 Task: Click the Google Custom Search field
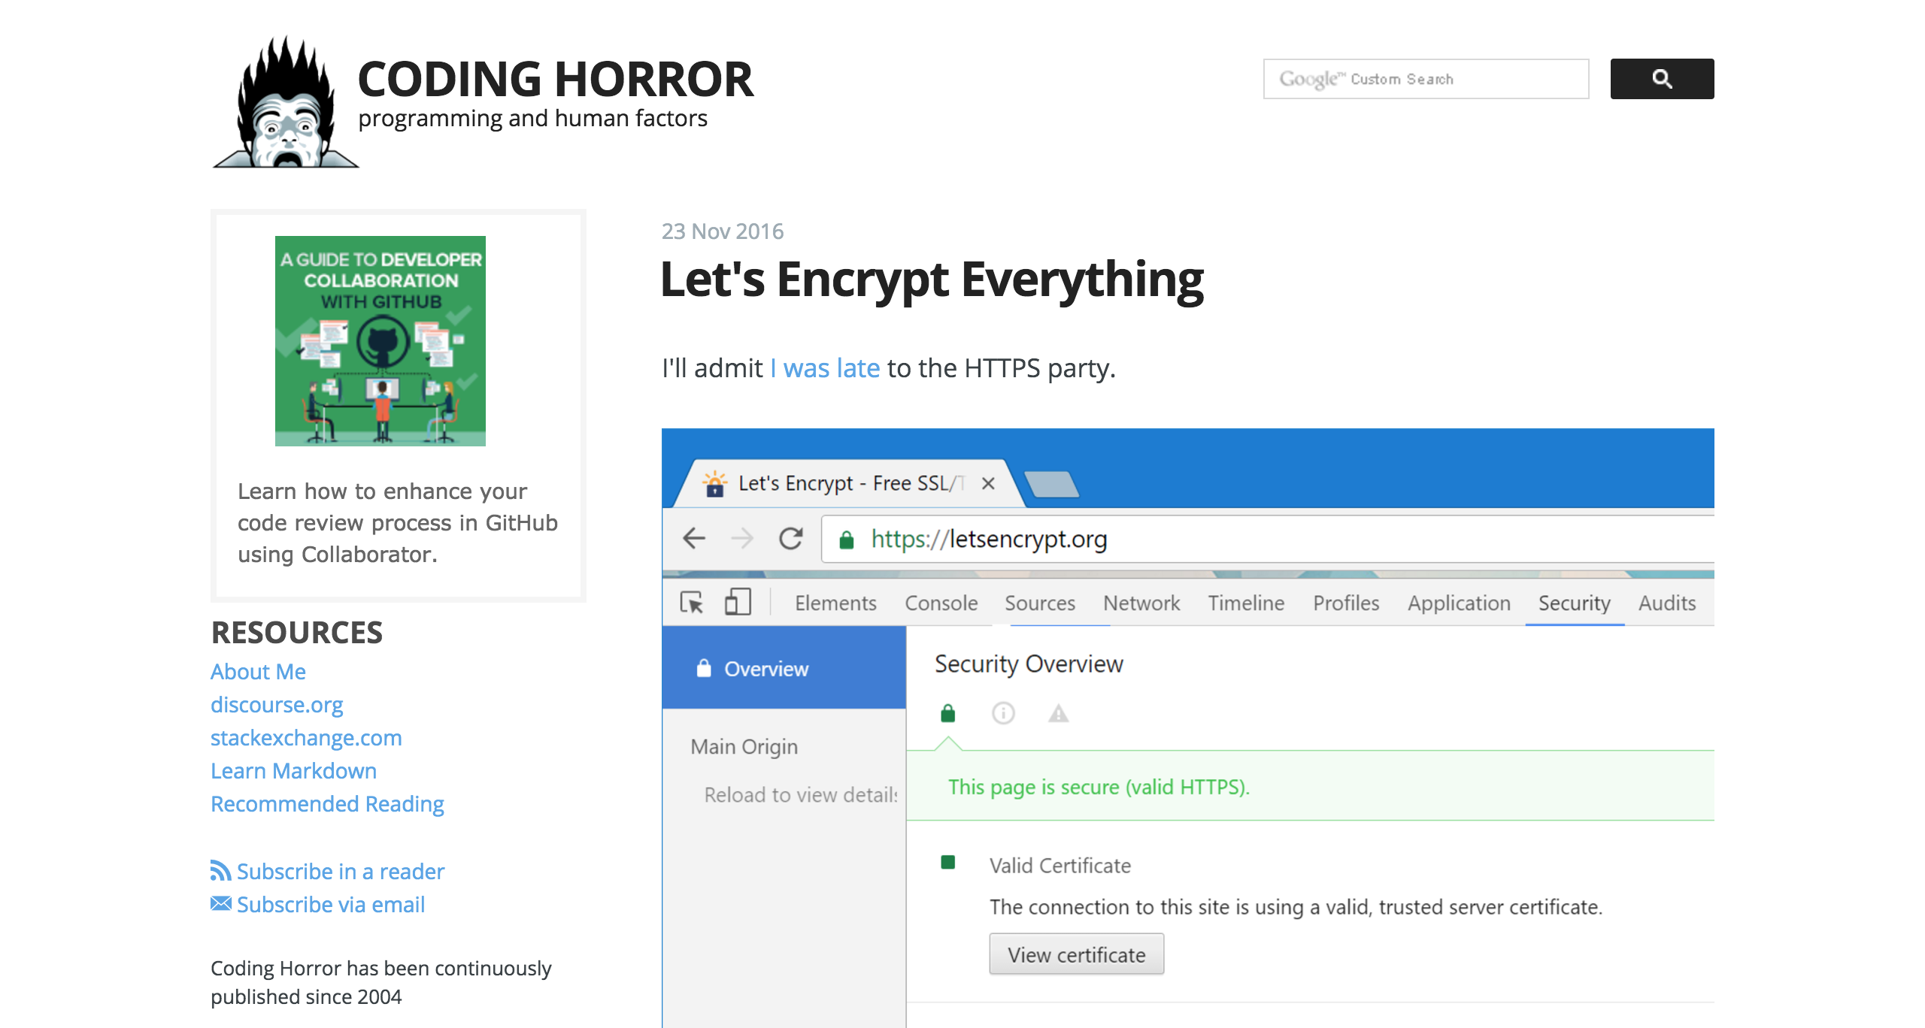point(1426,79)
